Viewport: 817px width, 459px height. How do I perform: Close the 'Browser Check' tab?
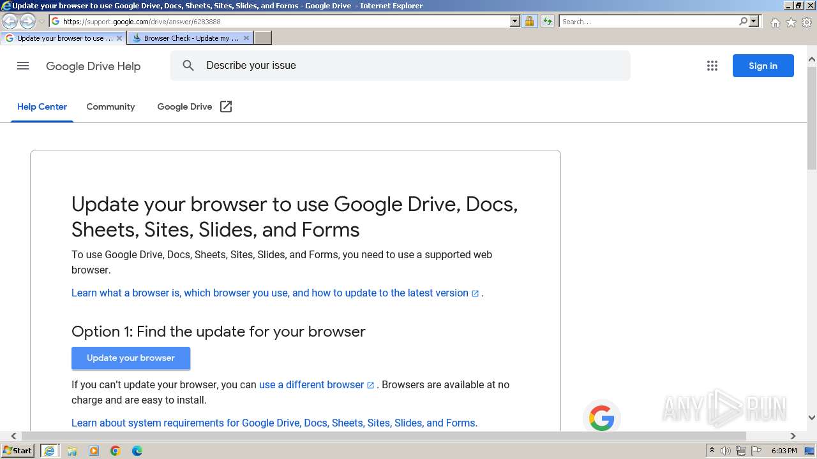pyautogui.click(x=246, y=38)
